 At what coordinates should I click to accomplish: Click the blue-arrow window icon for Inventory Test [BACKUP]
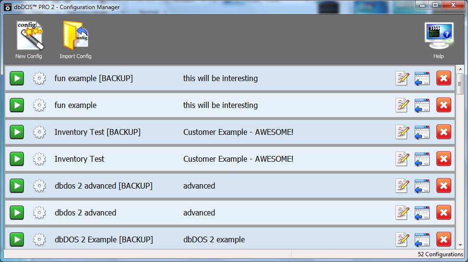click(x=422, y=132)
